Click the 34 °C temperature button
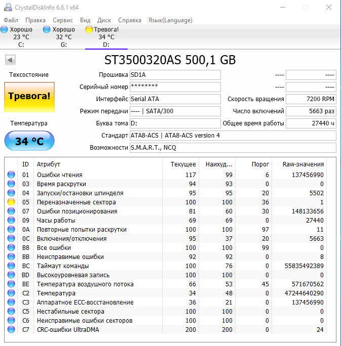This screenshot has height=346, width=341. (29, 141)
